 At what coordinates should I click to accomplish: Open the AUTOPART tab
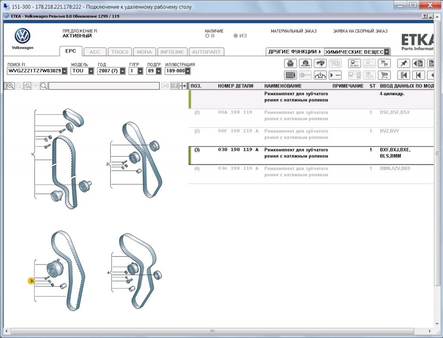[x=206, y=52]
